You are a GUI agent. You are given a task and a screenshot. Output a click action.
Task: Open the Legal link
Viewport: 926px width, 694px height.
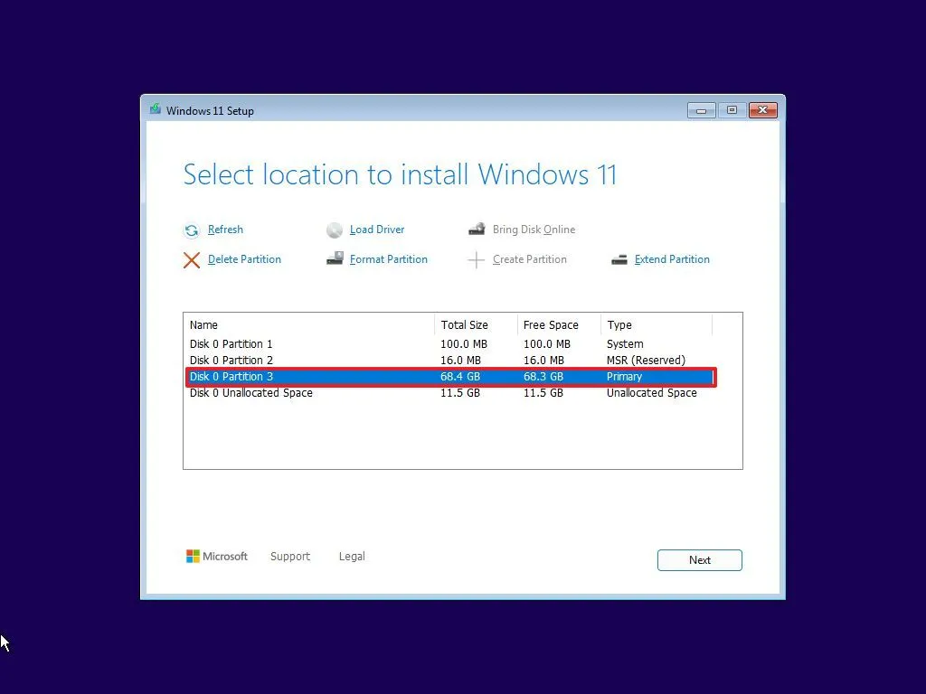[351, 556]
